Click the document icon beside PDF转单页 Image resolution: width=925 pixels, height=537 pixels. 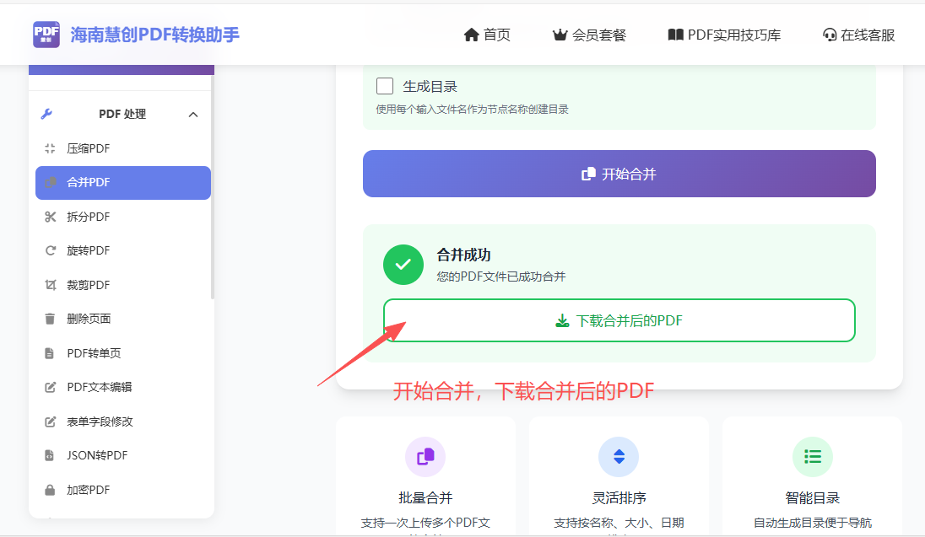click(50, 353)
